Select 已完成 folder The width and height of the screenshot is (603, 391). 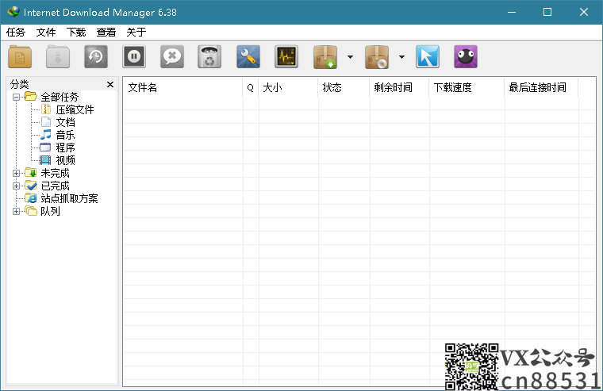55,186
